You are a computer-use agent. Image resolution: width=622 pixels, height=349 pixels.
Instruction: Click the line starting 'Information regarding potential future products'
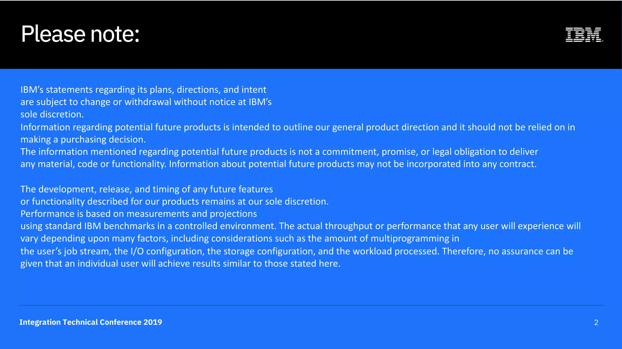click(298, 127)
